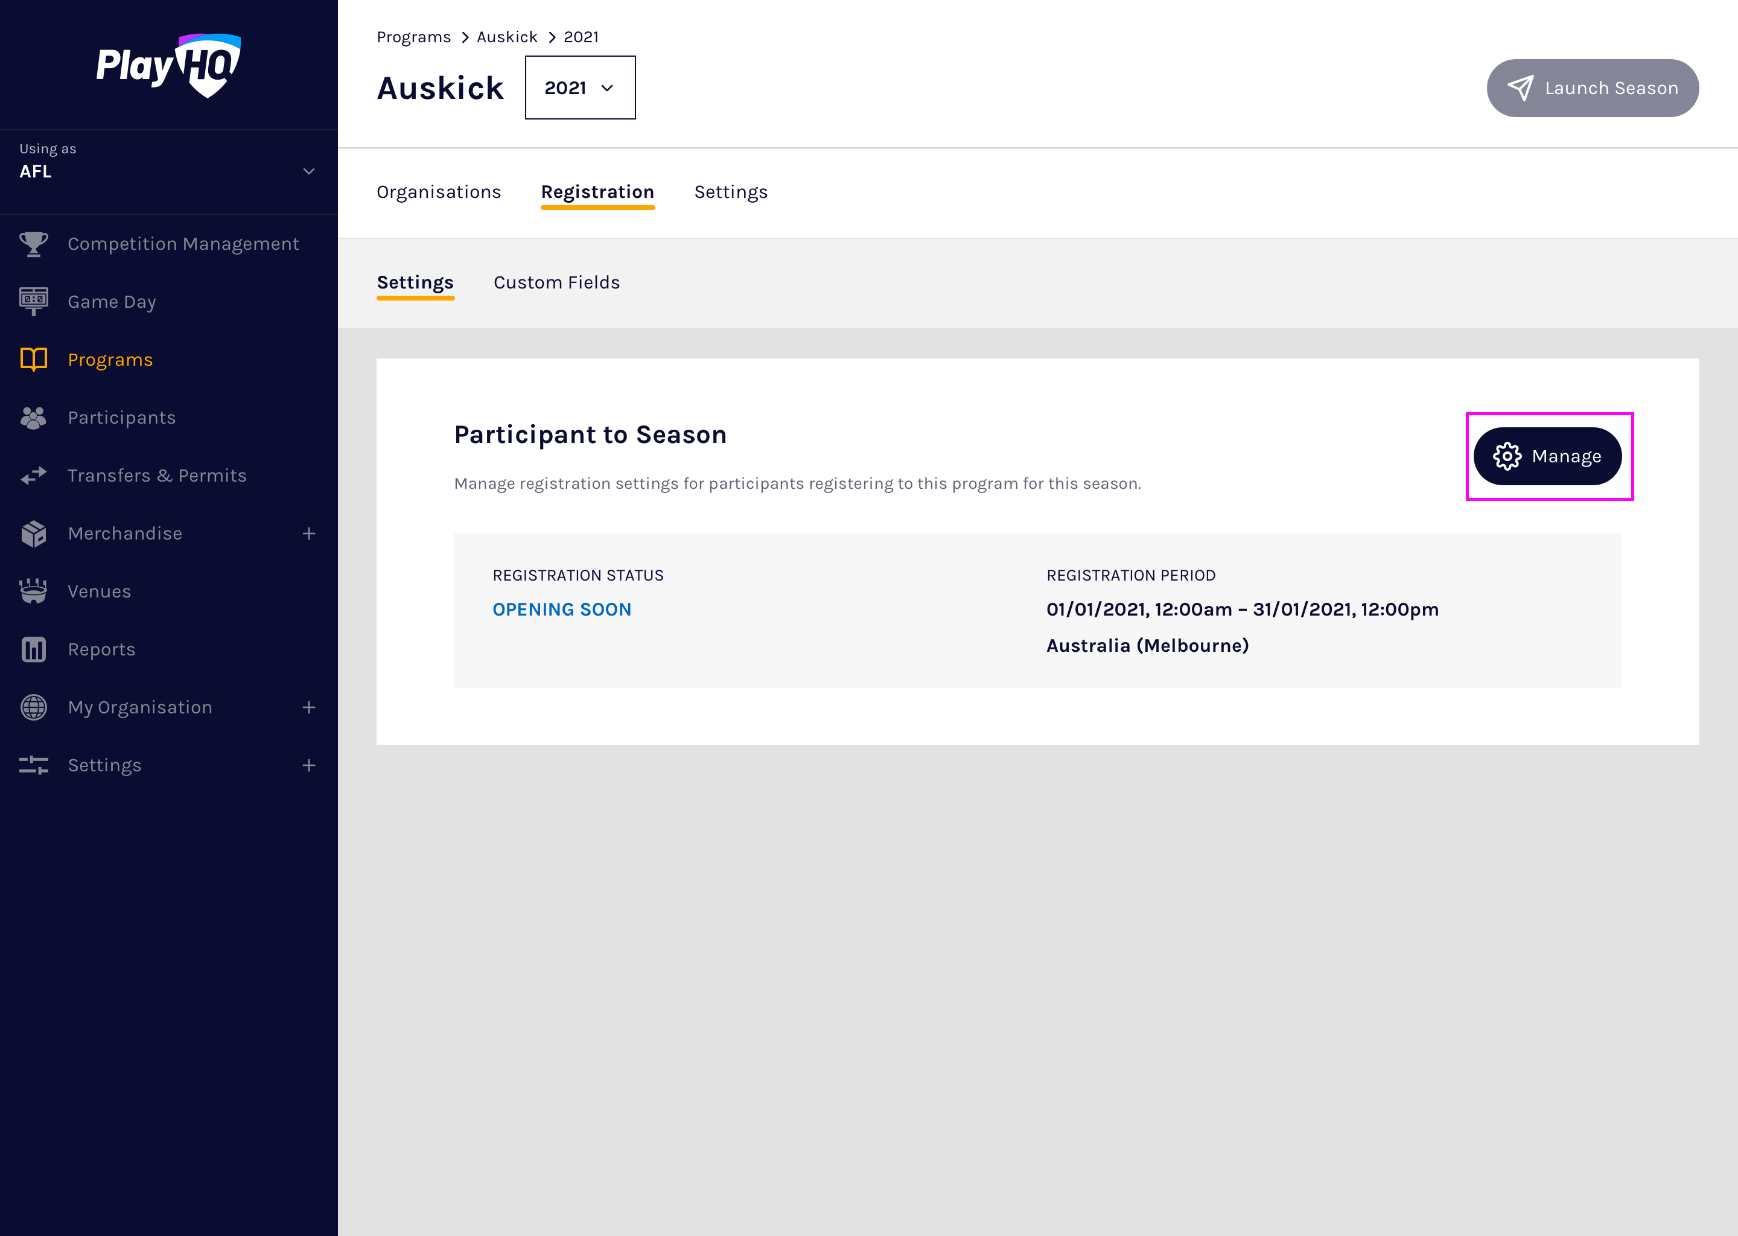This screenshot has width=1738, height=1236.
Task: Go to Programs via breadcrumb
Action: tap(413, 37)
